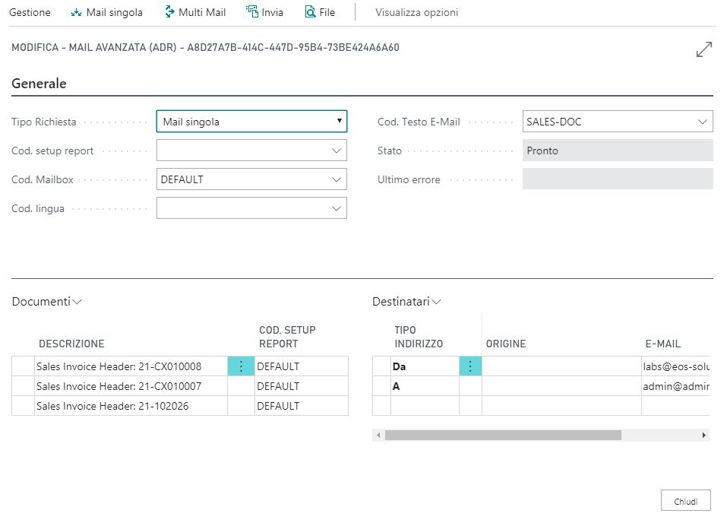Click the Multi Mail toolbar icon
Image resolution: width=727 pixels, height=526 pixels.
(169, 12)
